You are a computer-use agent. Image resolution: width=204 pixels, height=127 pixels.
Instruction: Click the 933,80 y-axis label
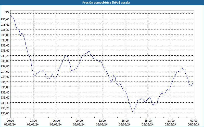point(5,92)
